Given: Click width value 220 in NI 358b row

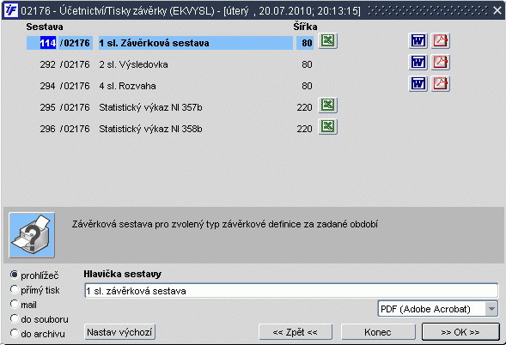Looking at the screenshot, I should point(304,129).
